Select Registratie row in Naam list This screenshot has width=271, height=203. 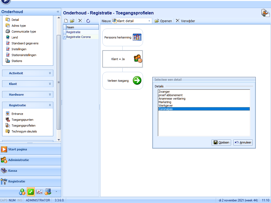[x=74, y=32]
